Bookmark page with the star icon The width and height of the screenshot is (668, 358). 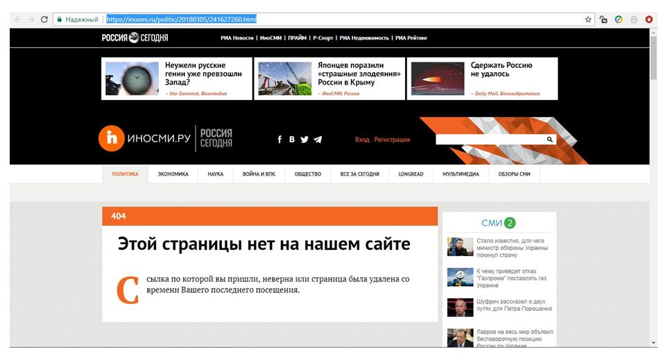(x=588, y=19)
